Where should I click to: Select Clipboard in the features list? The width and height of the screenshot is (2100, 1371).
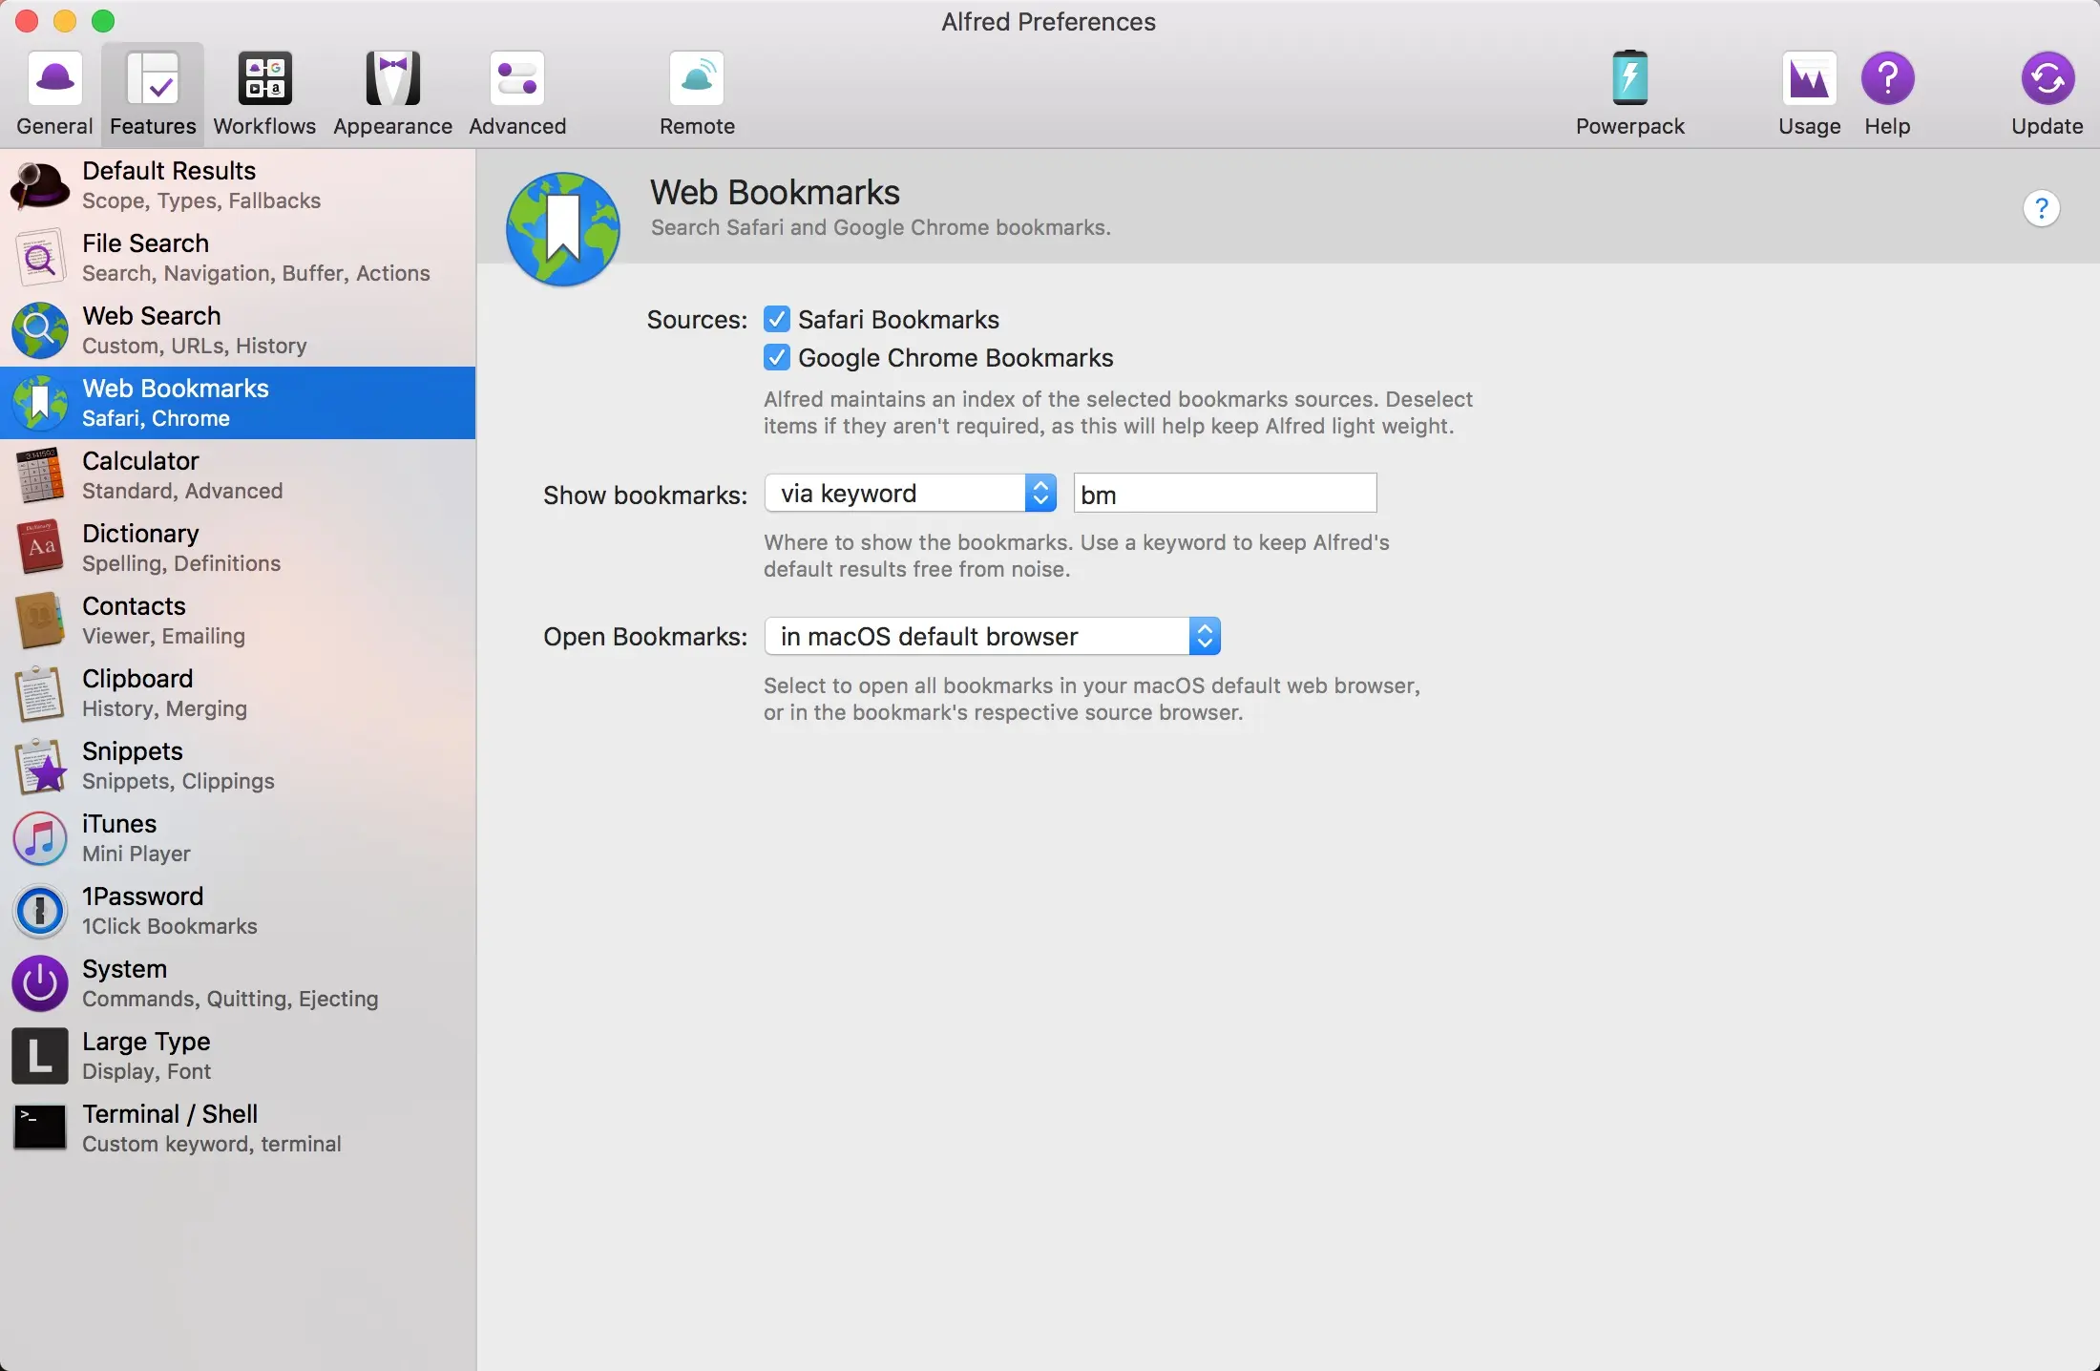click(x=137, y=692)
